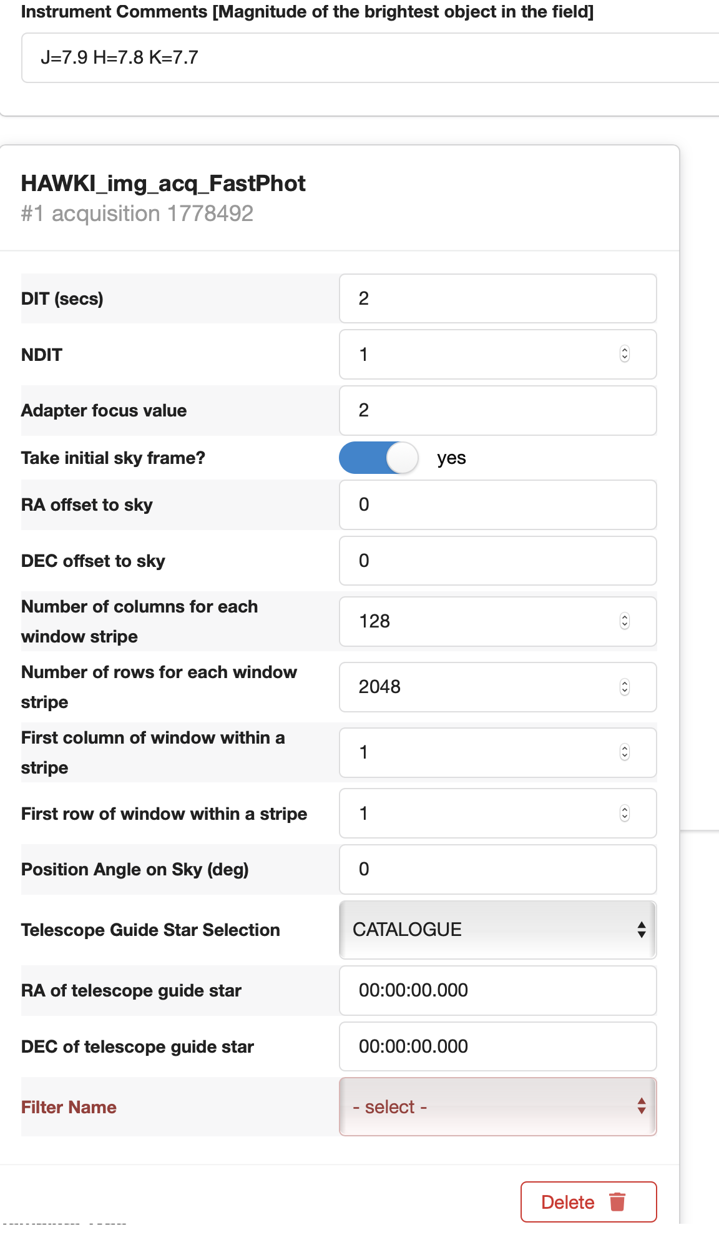This screenshot has width=719, height=1245.
Task: Click the window stripe columns spinner
Action: point(624,621)
